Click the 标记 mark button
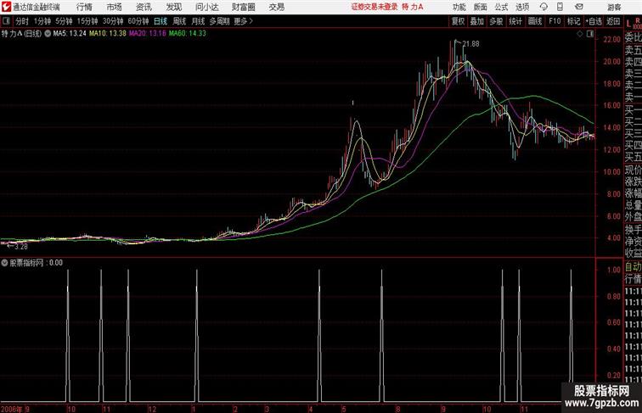The width and height of the screenshot is (642, 413). click(x=573, y=21)
